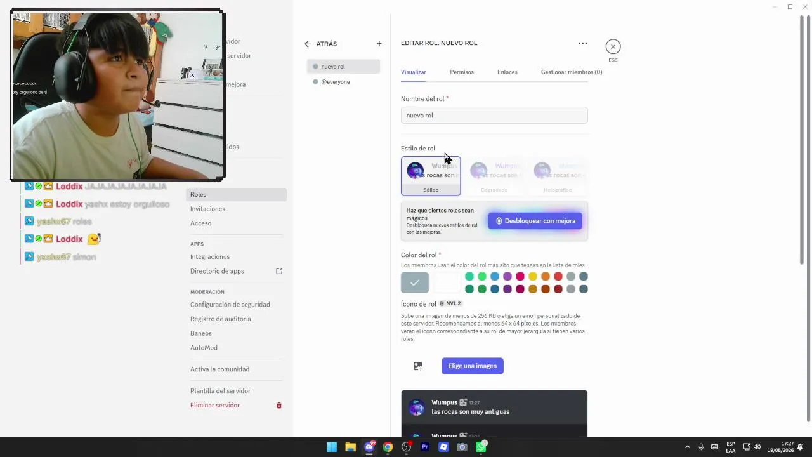Select the pink role color swatch
This screenshot has height=457, width=812.
click(x=520, y=276)
